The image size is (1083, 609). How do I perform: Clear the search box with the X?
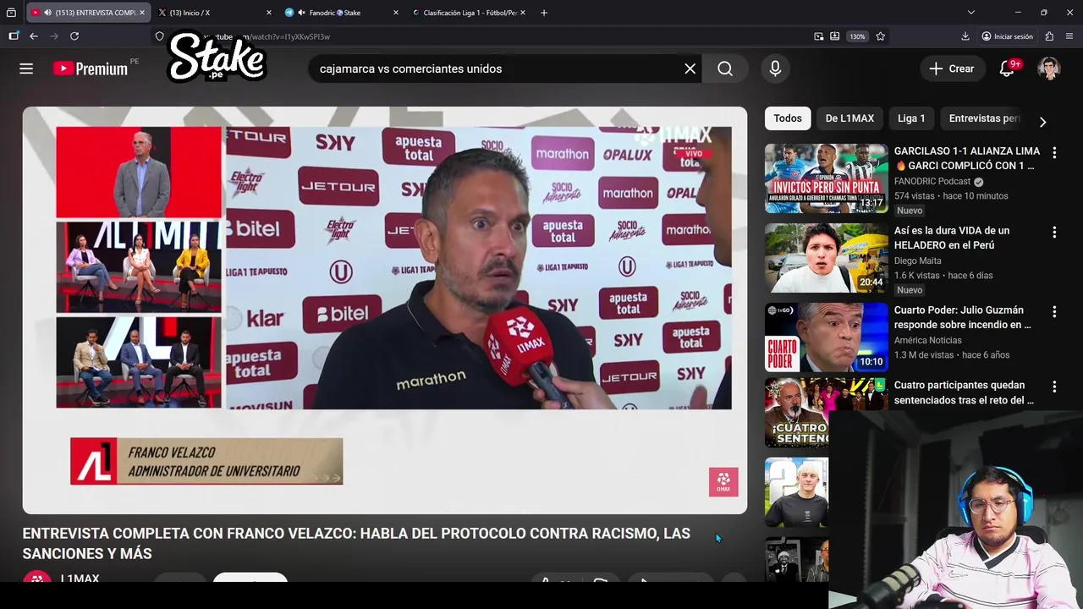[690, 69]
